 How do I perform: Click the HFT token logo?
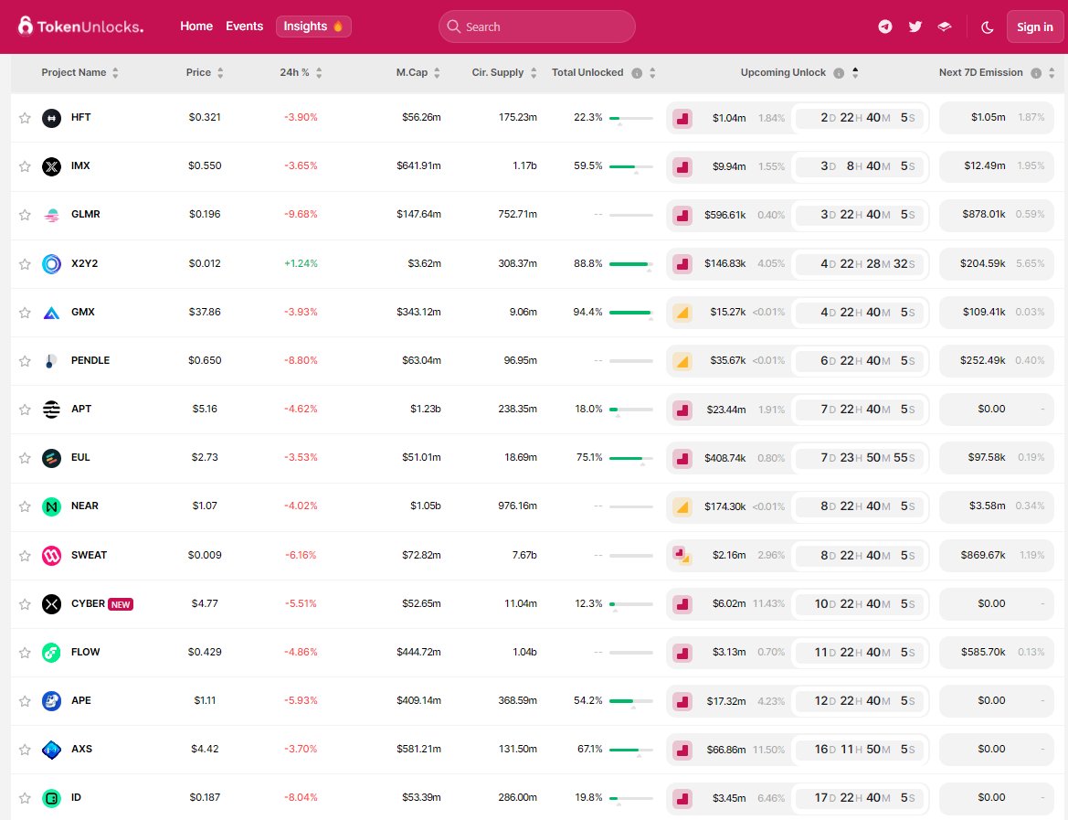pos(52,118)
